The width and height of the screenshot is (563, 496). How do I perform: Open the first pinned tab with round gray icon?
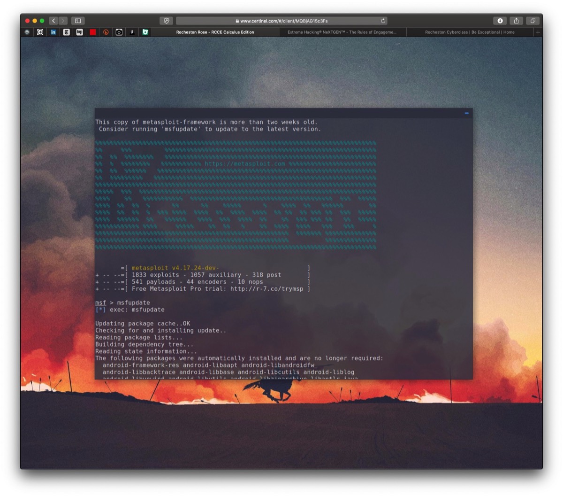(x=27, y=32)
